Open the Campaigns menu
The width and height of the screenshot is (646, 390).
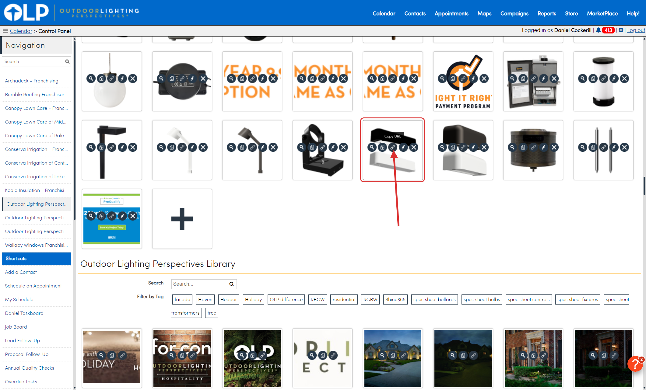coord(514,13)
